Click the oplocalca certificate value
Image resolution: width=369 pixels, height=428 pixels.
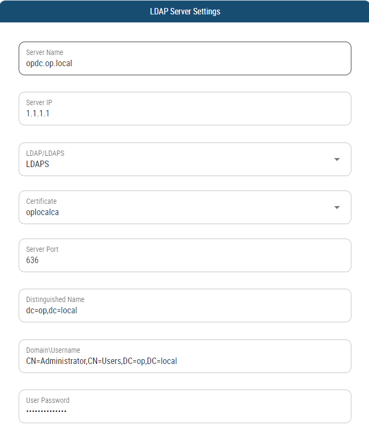43,212
